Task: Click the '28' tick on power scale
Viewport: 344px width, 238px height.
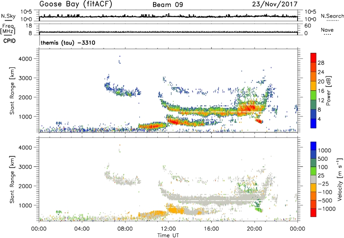Action: click(x=321, y=63)
